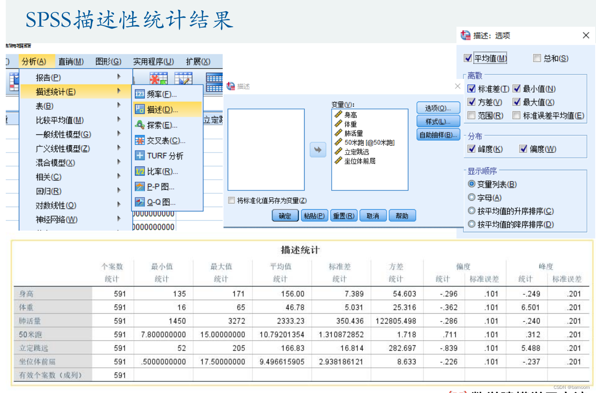Click the 确定 button

click(x=285, y=215)
